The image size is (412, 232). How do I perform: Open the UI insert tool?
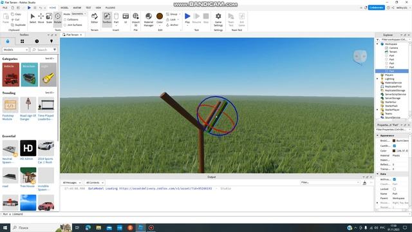126,18
